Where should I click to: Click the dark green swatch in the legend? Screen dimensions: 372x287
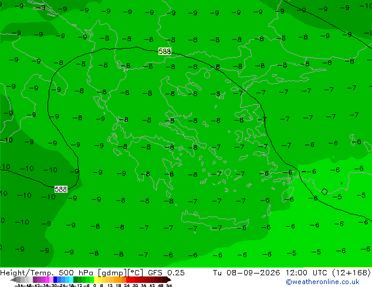(75, 279)
